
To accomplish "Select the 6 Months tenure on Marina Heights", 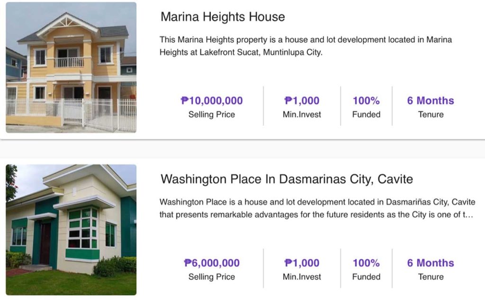I will pos(431,101).
